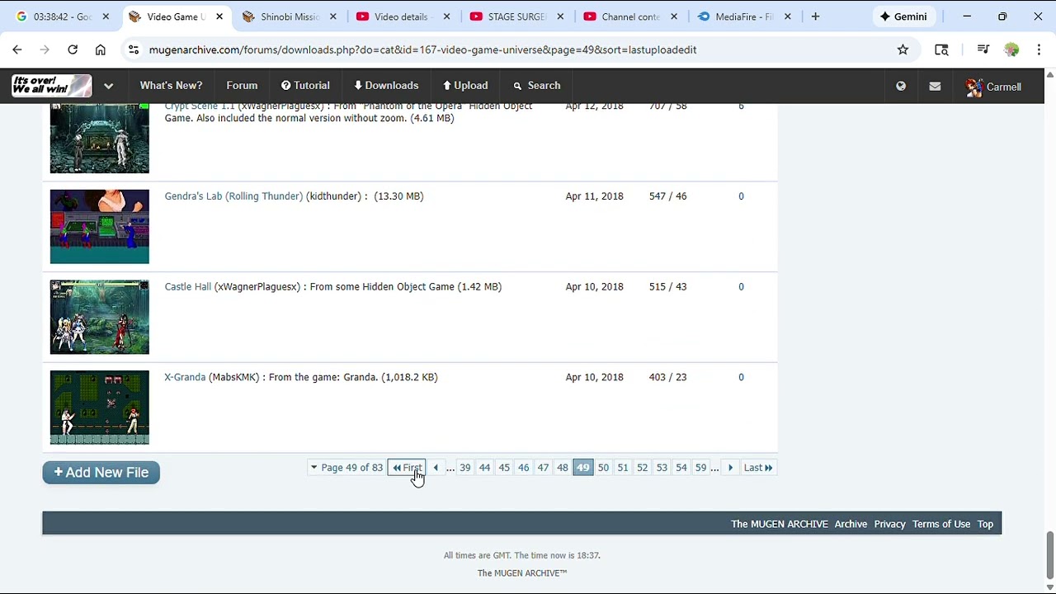Open the X-Granda stage link
The height and width of the screenshot is (594, 1056).
(x=185, y=377)
